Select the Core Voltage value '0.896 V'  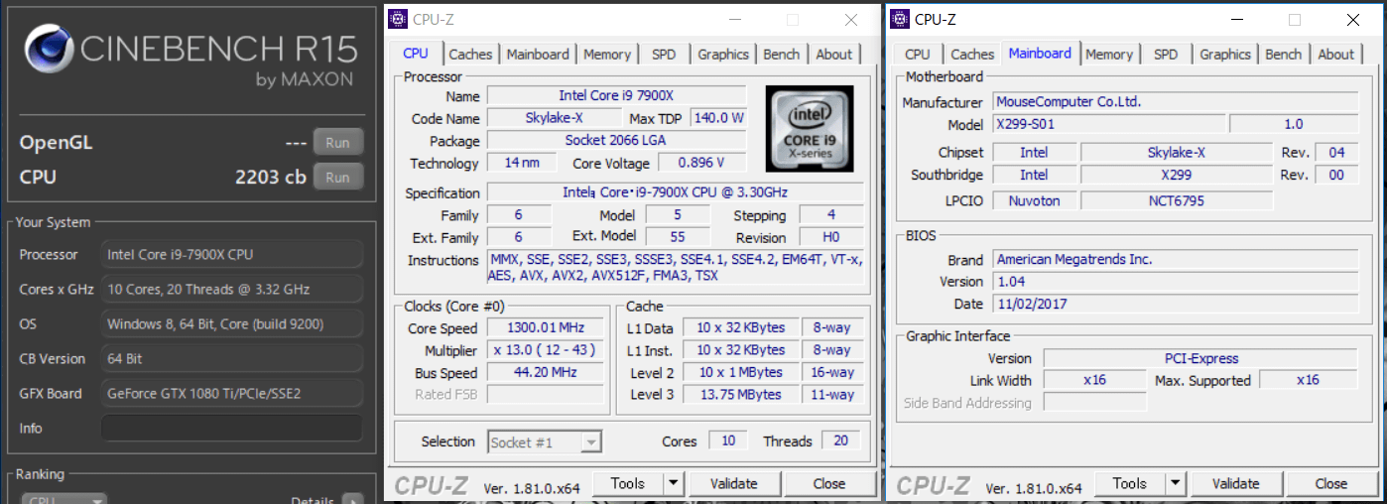click(x=700, y=163)
